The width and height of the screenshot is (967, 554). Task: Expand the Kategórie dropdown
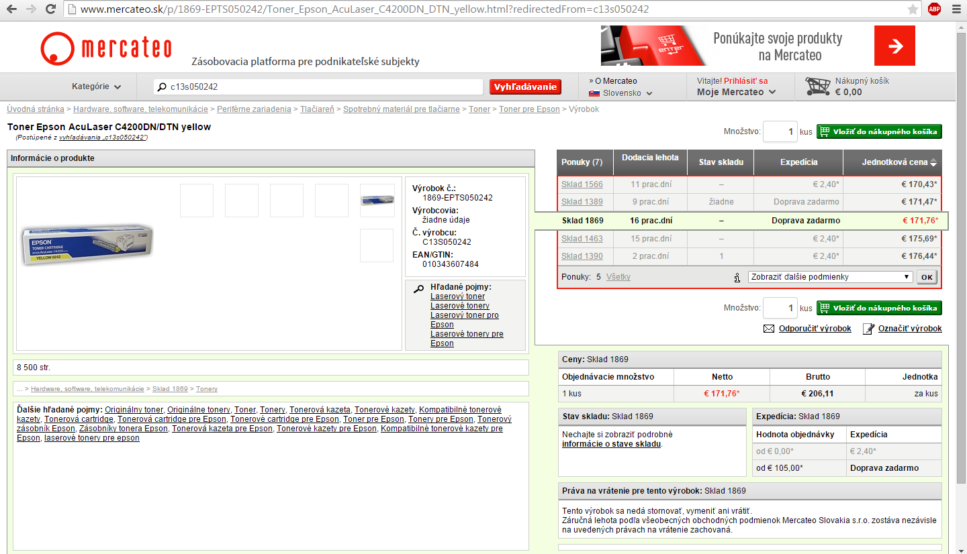[x=97, y=87]
